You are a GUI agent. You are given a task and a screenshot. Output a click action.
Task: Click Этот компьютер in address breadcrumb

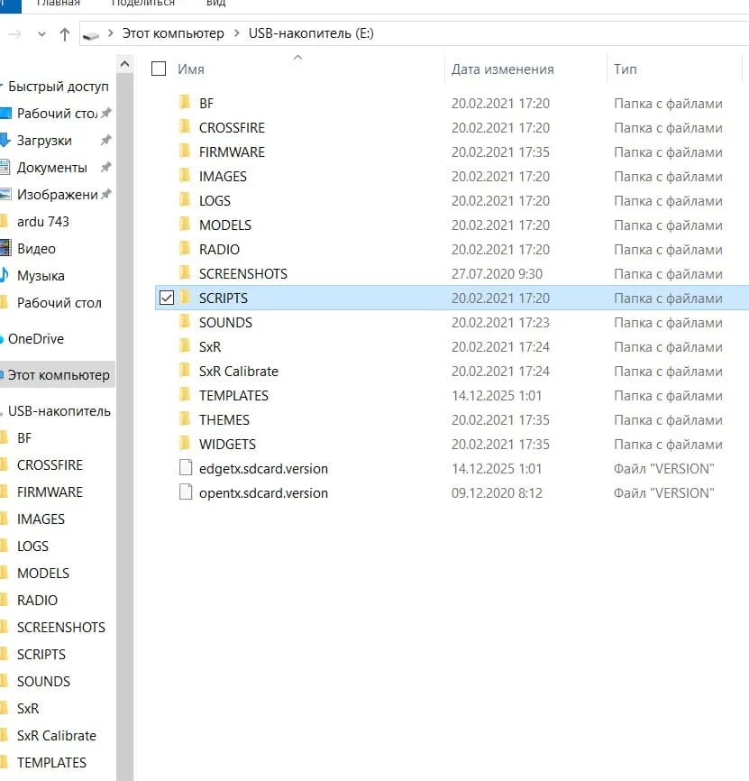pos(173,33)
